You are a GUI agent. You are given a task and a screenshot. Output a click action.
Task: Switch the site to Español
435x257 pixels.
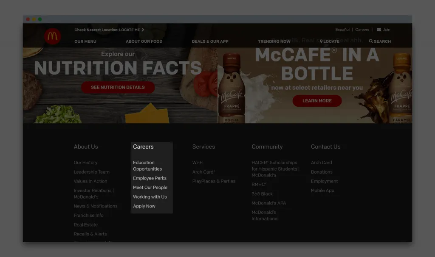(x=342, y=30)
